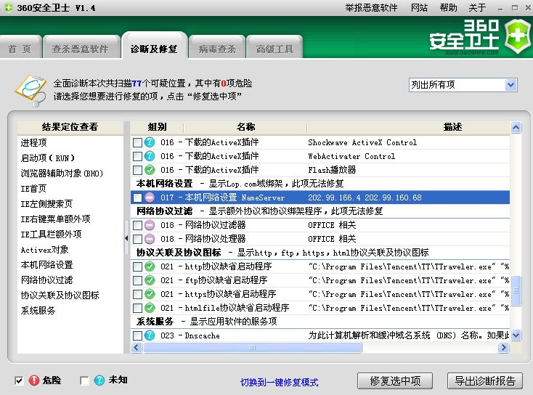Open the 帮助 menu

tap(448, 7)
